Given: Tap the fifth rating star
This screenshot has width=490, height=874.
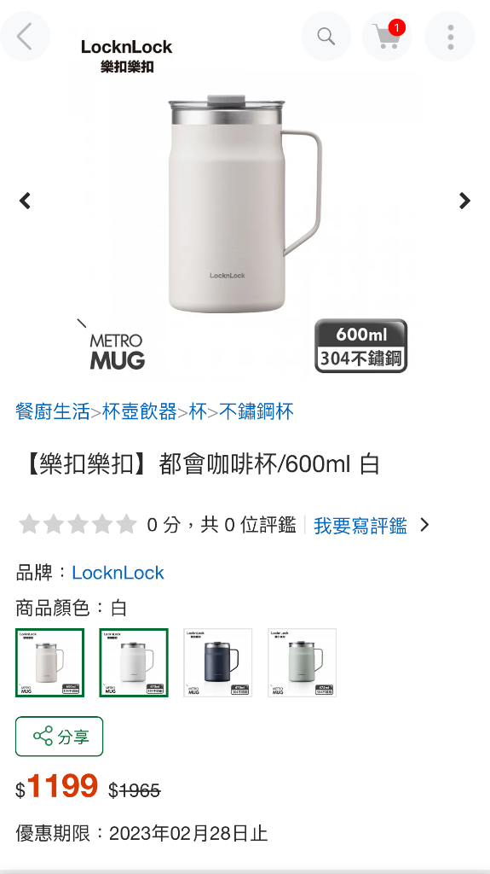Looking at the screenshot, I should tap(126, 525).
